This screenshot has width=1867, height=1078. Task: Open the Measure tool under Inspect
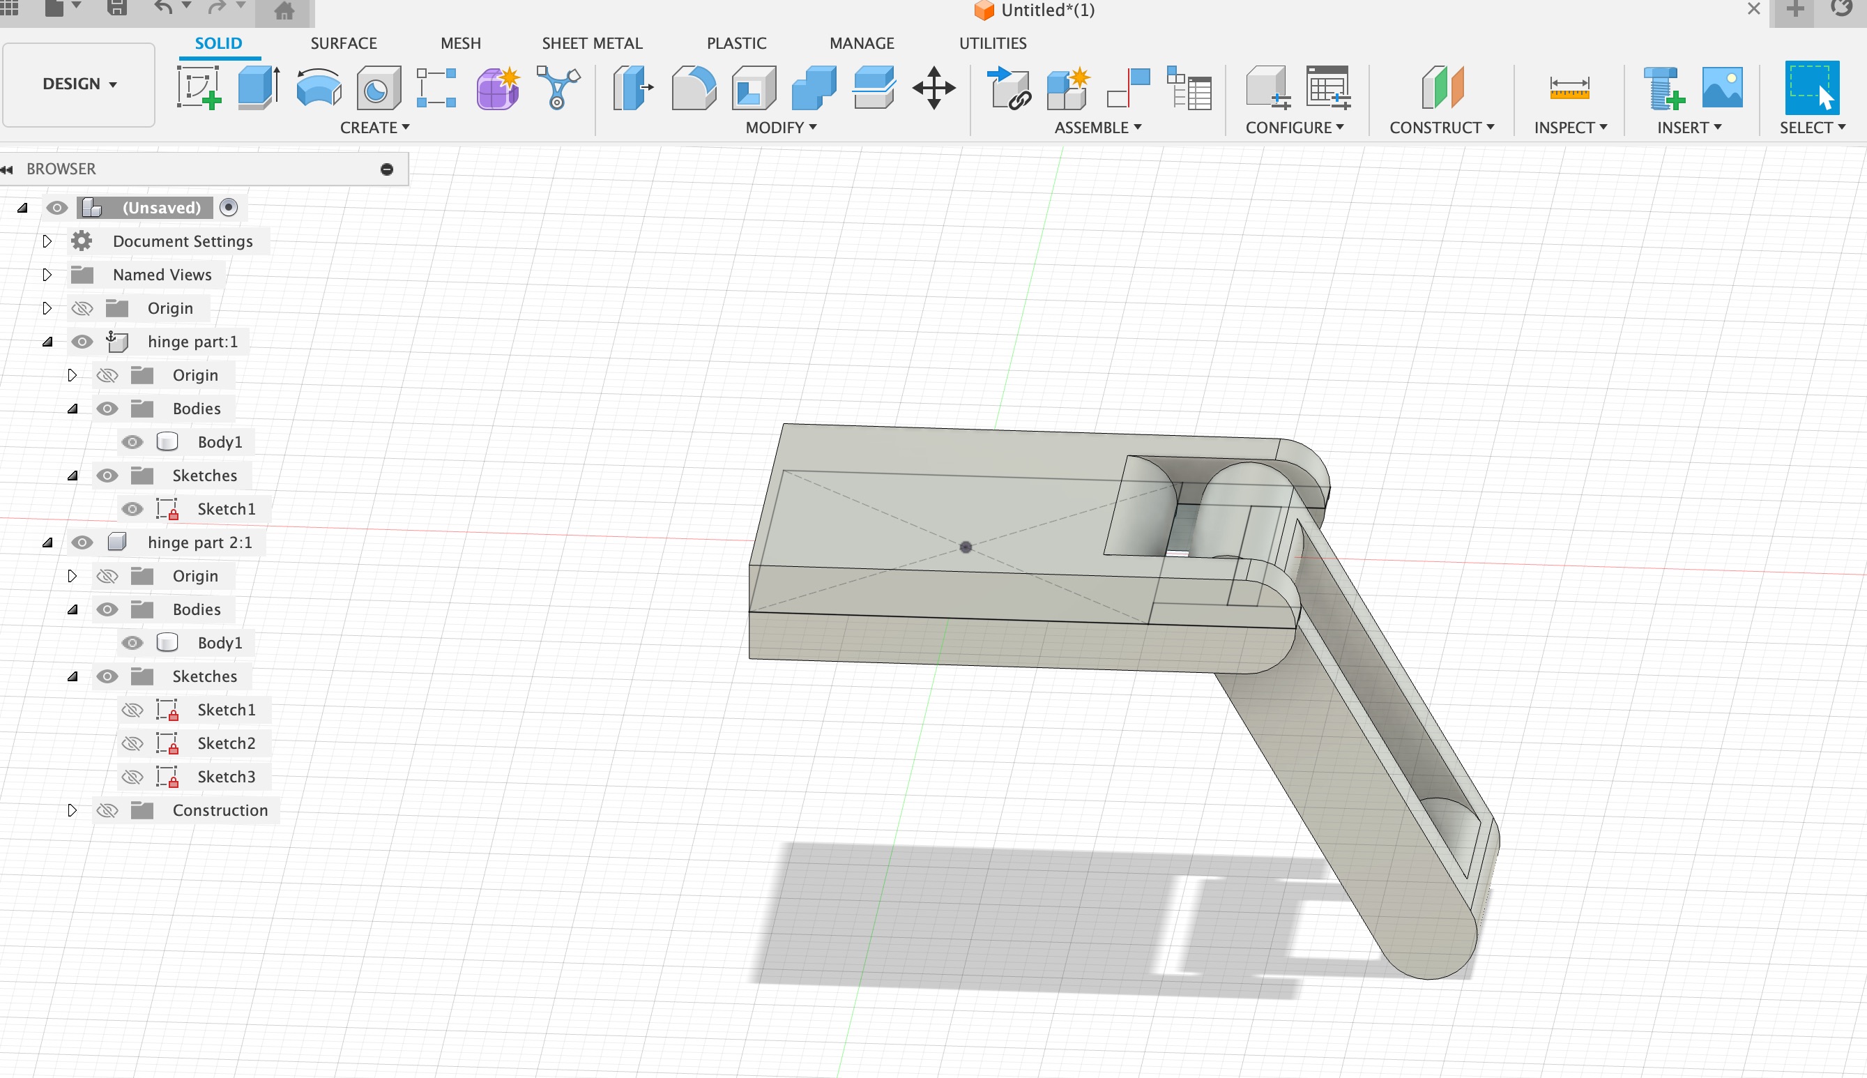[1569, 88]
